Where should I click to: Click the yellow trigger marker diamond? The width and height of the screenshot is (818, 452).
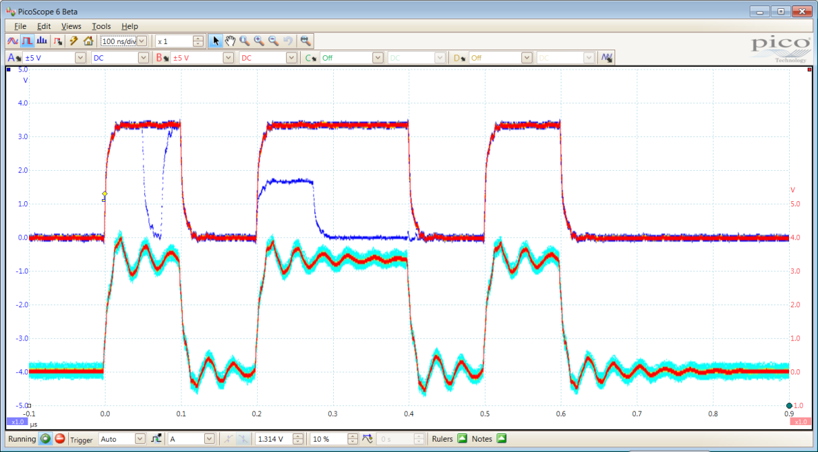(x=105, y=194)
